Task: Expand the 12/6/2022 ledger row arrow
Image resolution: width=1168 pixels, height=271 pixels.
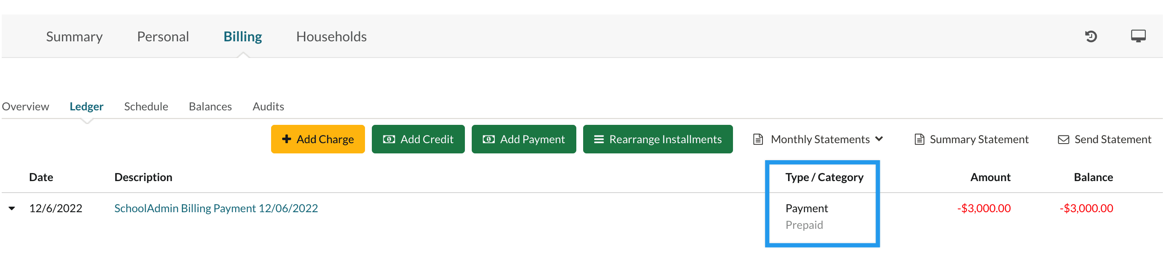Action: [x=12, y=208]
